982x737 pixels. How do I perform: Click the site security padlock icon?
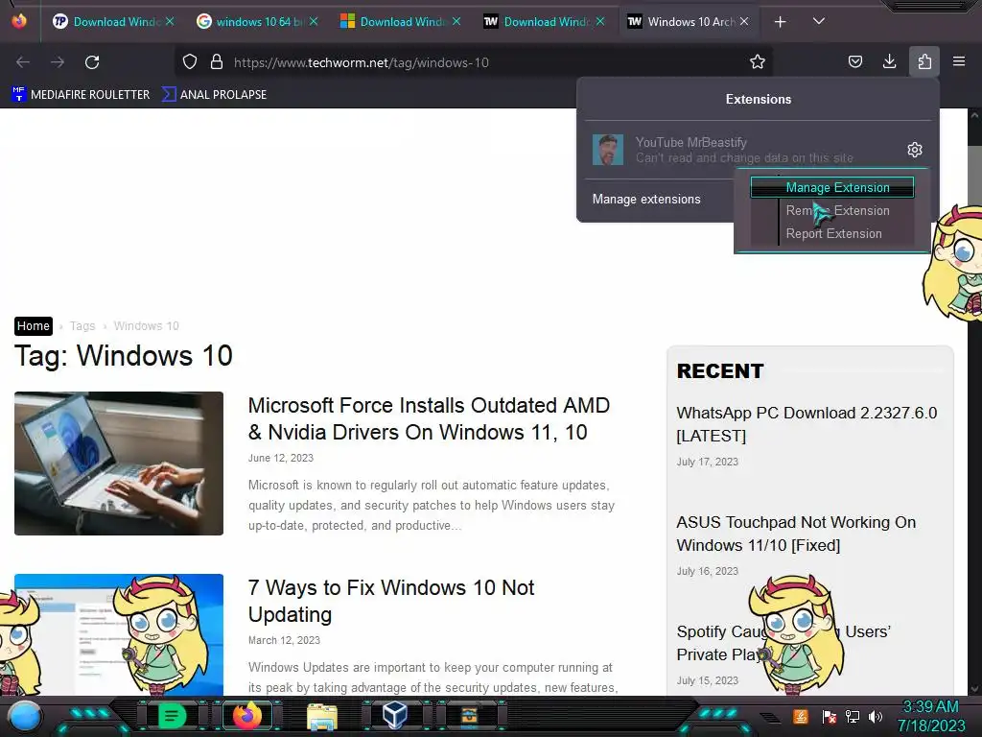[x=217, y=62]
